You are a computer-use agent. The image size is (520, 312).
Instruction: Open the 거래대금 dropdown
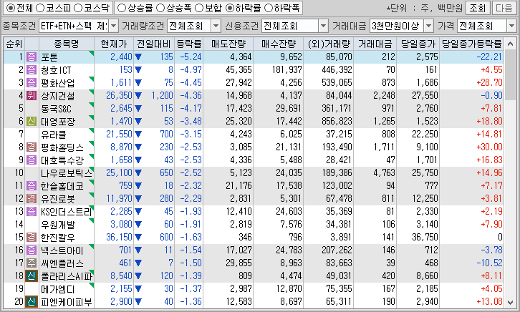(428, 26)
